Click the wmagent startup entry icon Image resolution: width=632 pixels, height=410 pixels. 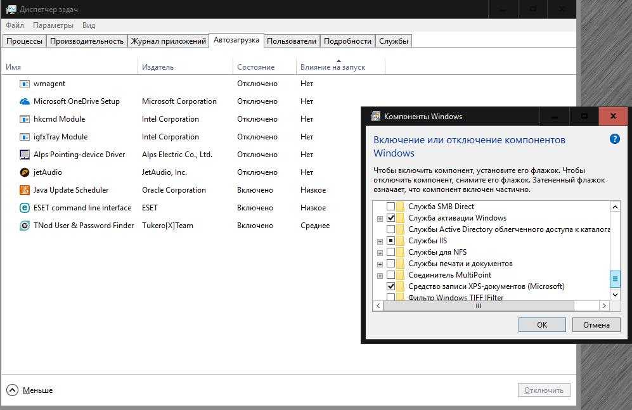25,84
